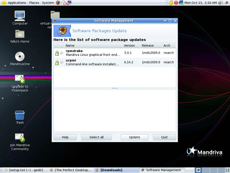
Task: Sort by the Name column header
Action: 93,46
